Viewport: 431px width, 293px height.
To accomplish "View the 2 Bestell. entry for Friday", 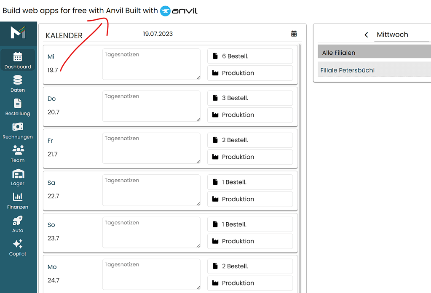I will (x=250, y=140).
